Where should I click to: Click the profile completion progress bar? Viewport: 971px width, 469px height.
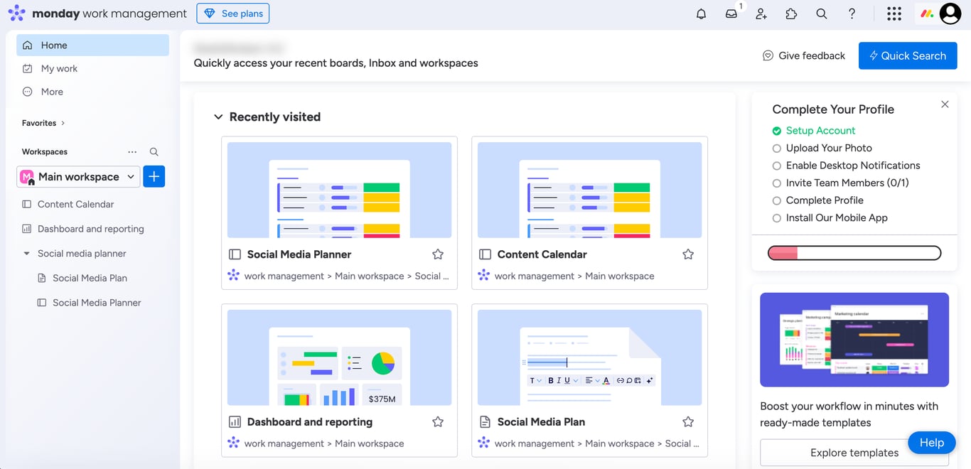[854, 252]
